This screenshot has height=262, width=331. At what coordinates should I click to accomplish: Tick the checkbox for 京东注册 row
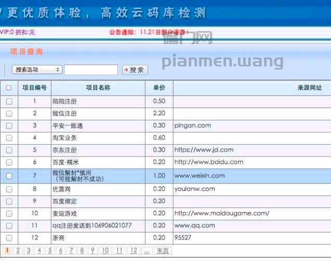point(9,150)
